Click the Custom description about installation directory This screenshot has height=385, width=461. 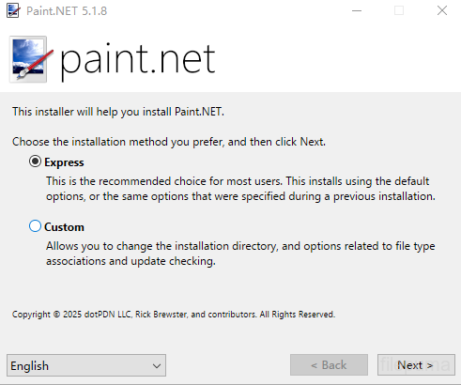click(x=240, y=254)
